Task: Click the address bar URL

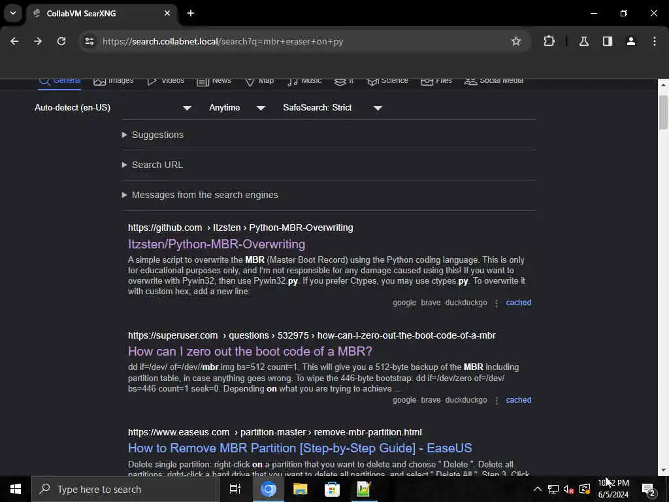Action: pos(223,41)
